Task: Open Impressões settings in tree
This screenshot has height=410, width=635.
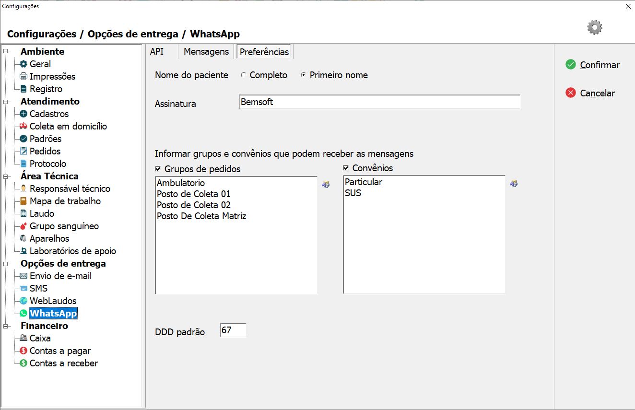Action: pos(52,76)
